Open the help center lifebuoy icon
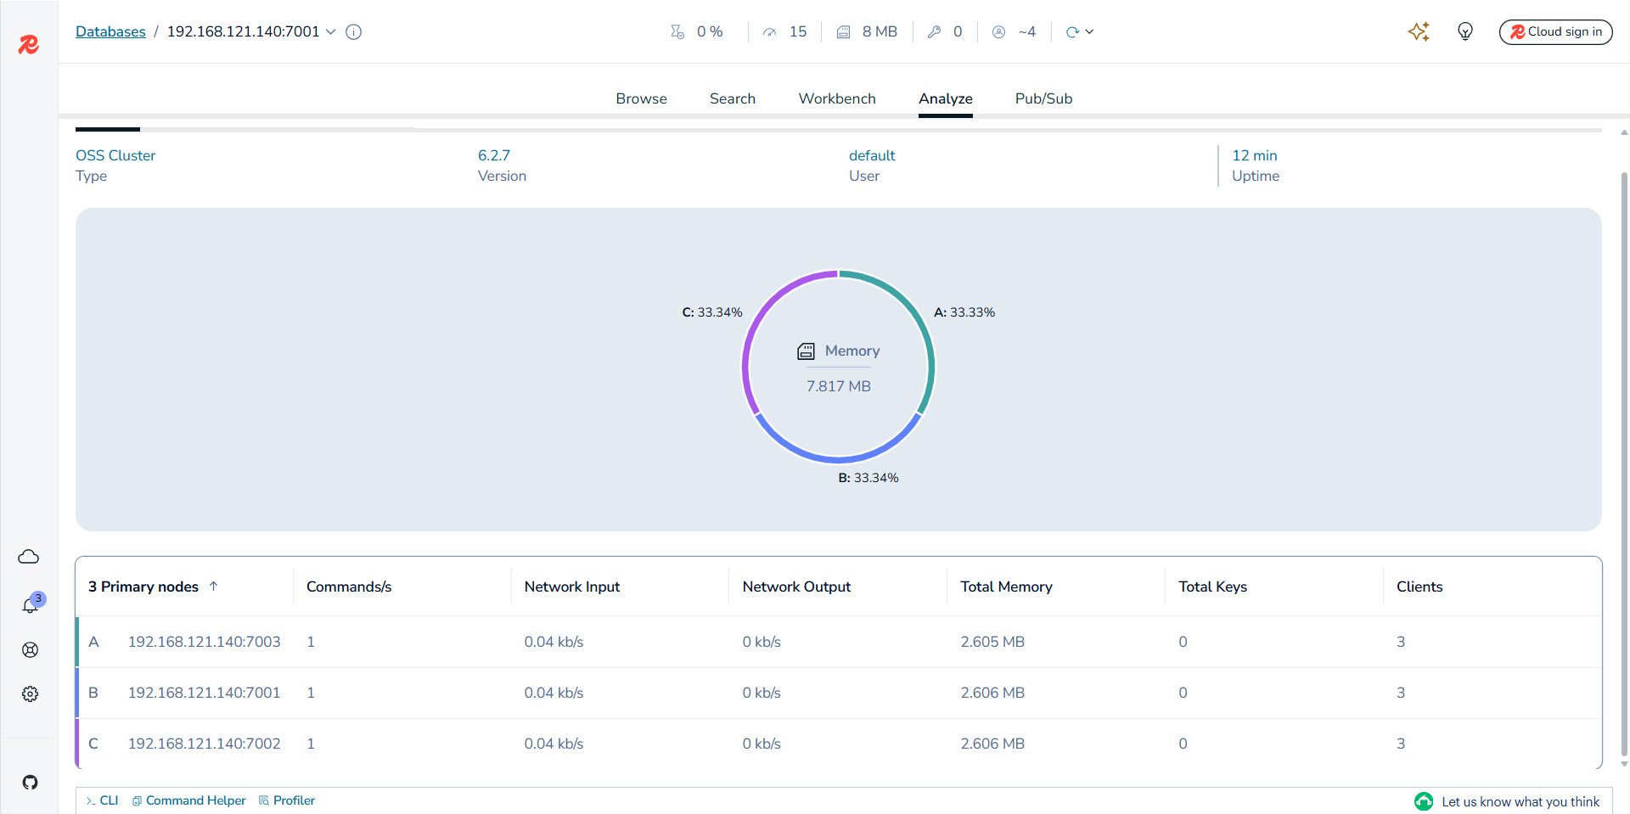Viewport: 1630px width, 814px height. [30, 650]
